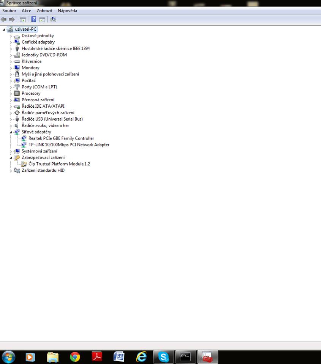Click the HID device icon
This screenshot has height=364, width=321.
click(x=17, y=171)
